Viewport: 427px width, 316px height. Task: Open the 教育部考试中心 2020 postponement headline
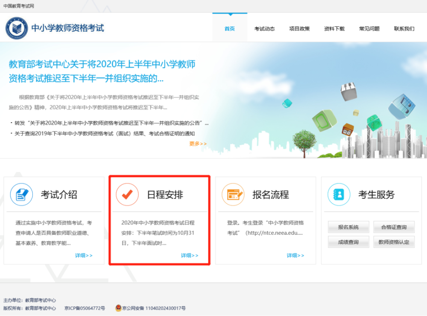[102, 71]
